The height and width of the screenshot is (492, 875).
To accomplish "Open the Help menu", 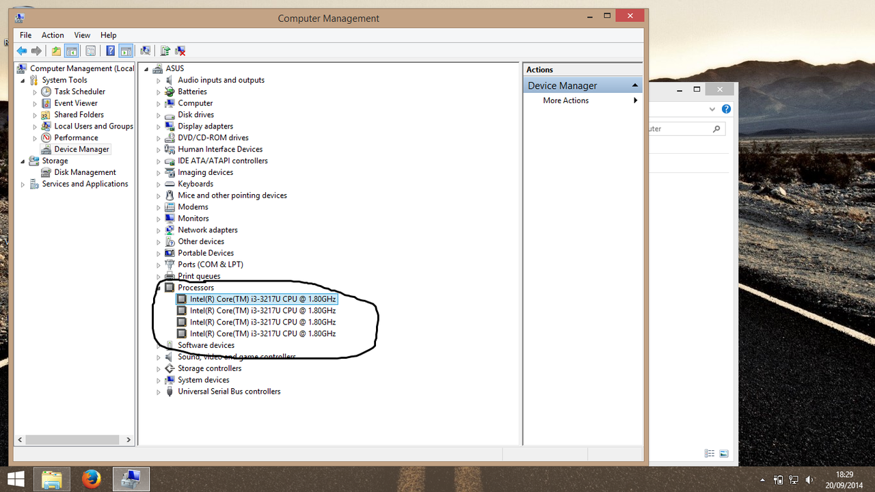I will point(108,35).
